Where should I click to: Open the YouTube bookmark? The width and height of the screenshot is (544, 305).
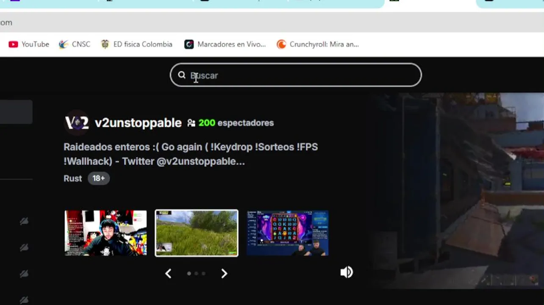click(29, 44)
